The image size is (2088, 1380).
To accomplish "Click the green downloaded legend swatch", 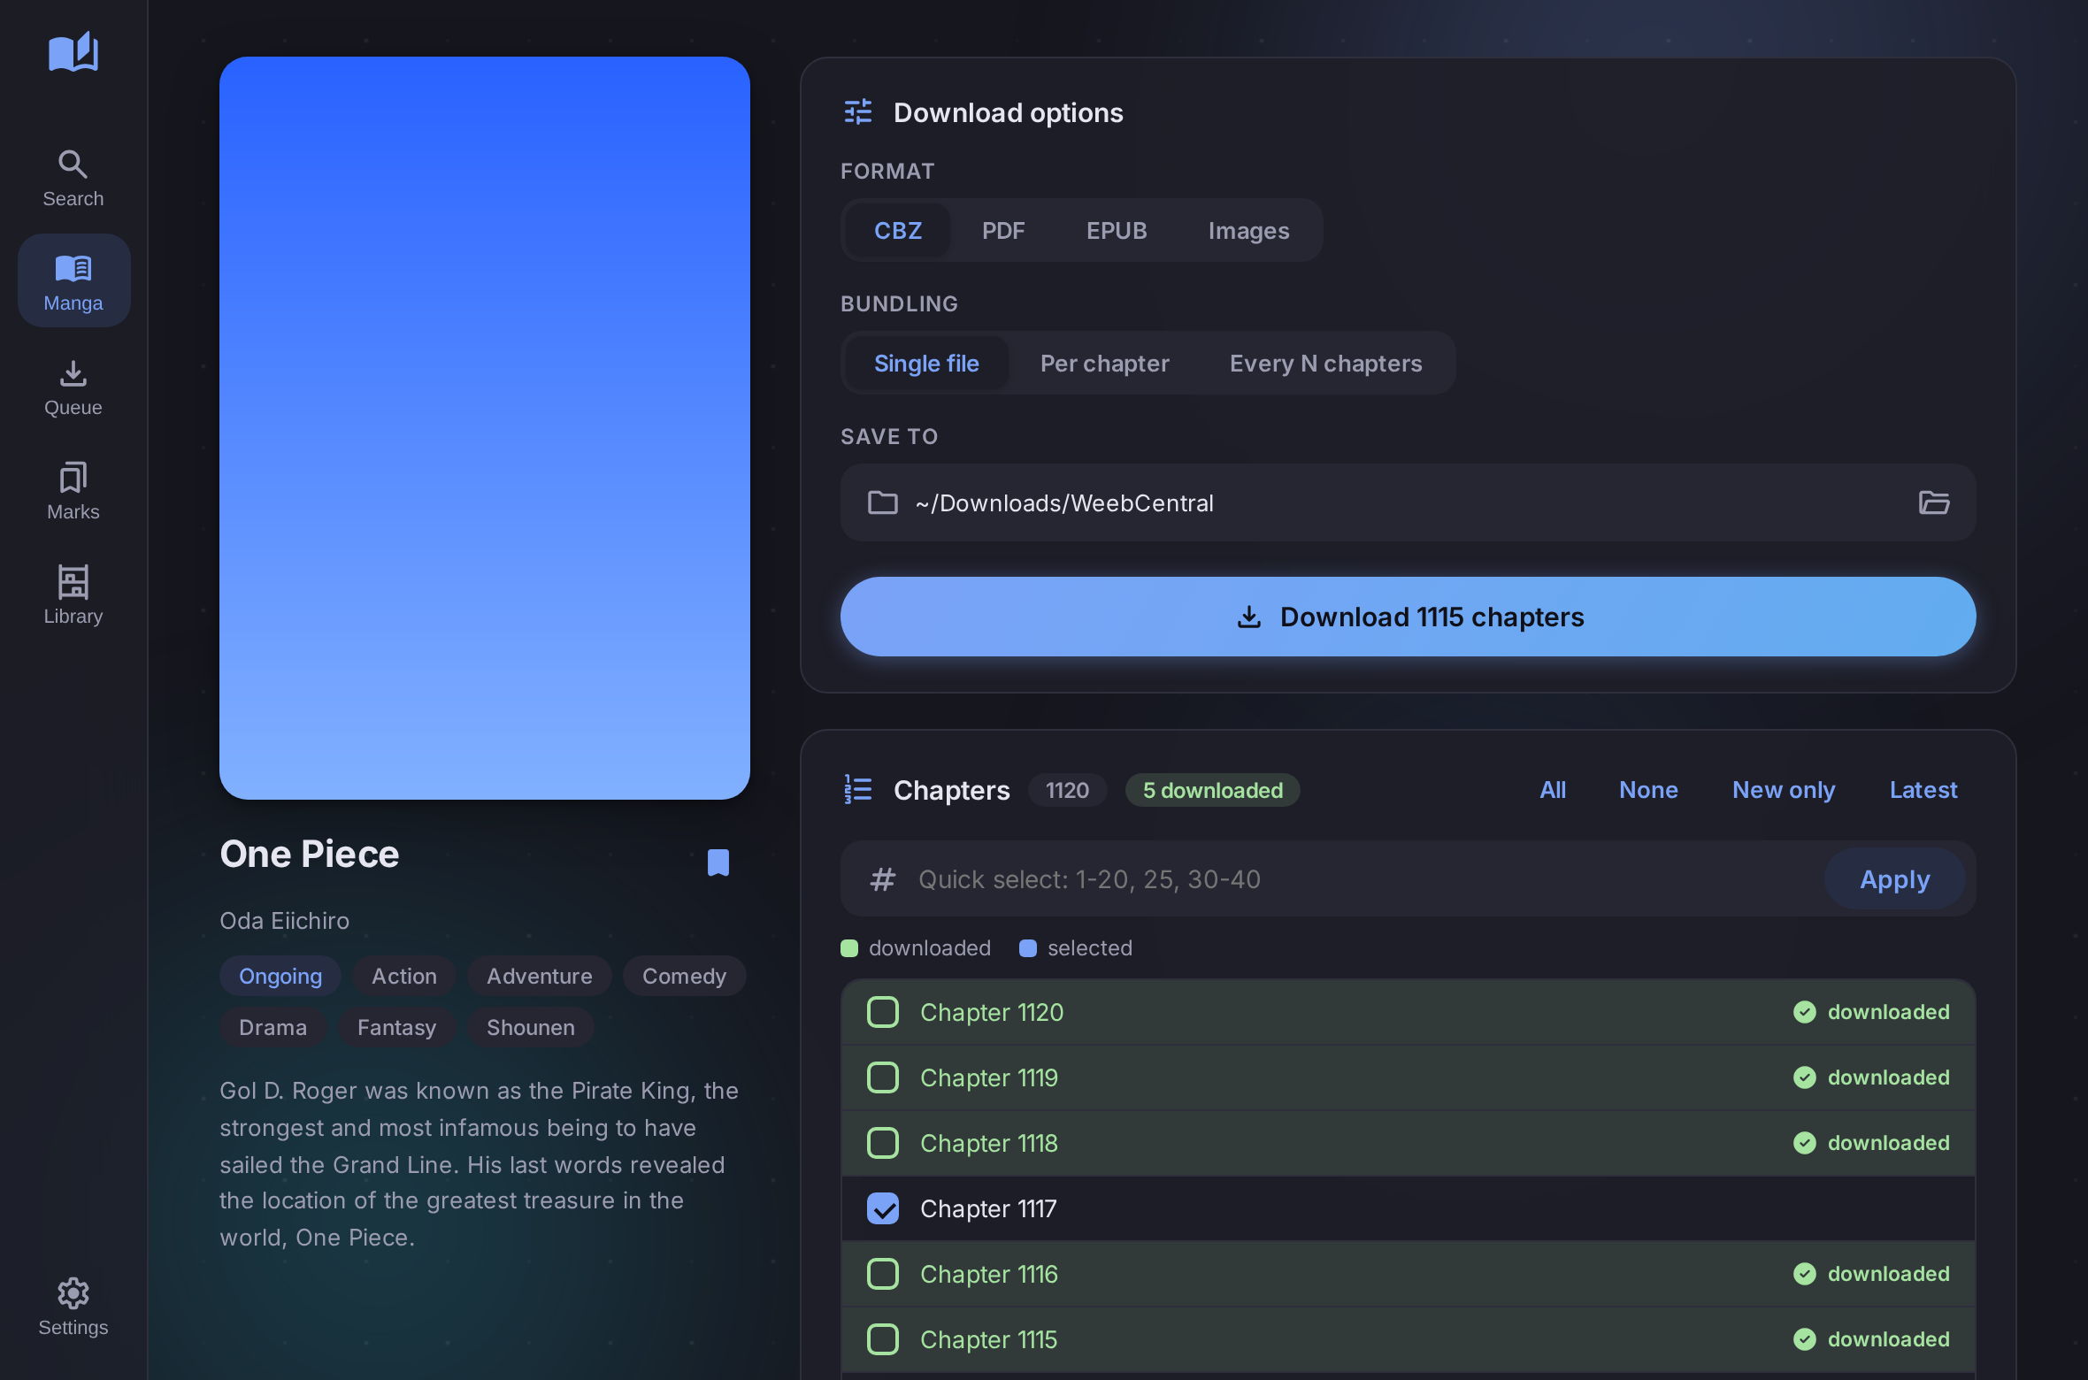I will click(849, 948).
